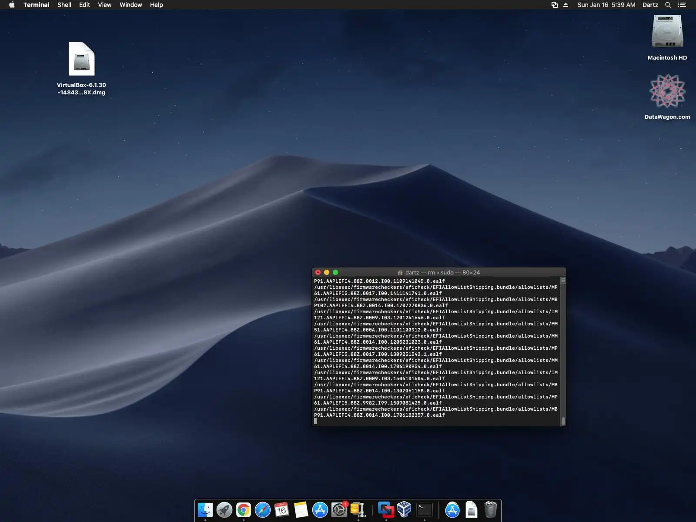Open the disk image document in the Dock

(472, 510)
